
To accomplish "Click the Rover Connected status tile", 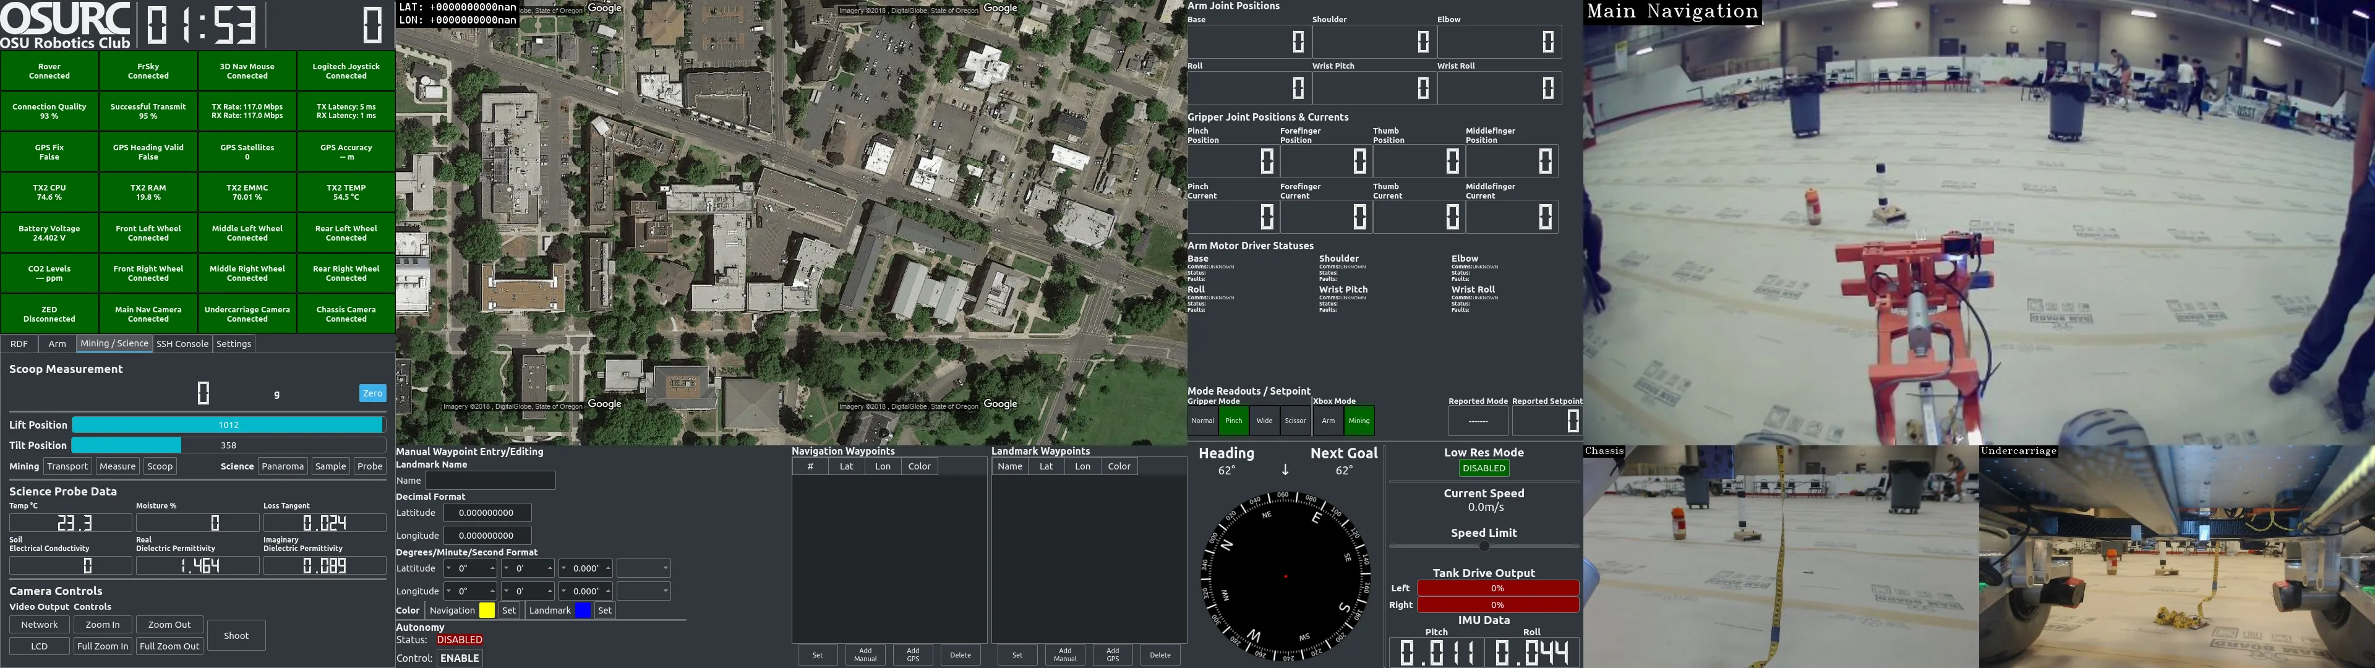I will pos(49,71).
